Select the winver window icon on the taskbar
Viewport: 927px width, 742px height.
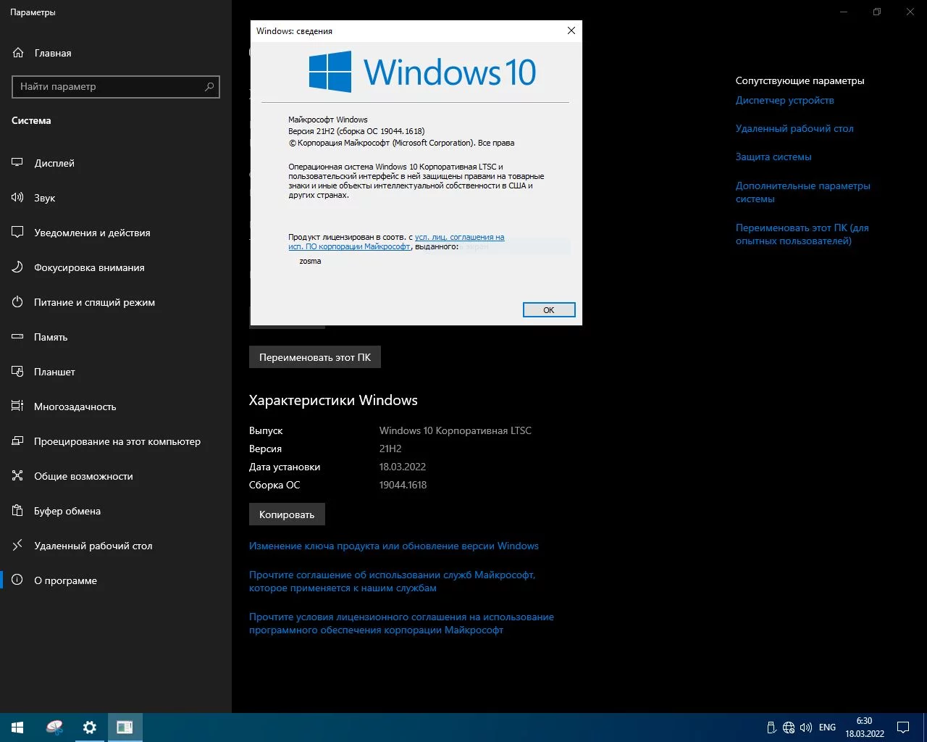pos(125,728)
